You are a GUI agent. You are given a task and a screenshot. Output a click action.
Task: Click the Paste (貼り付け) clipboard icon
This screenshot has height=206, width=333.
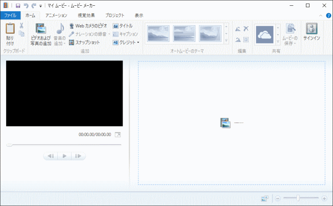(10, 28)
